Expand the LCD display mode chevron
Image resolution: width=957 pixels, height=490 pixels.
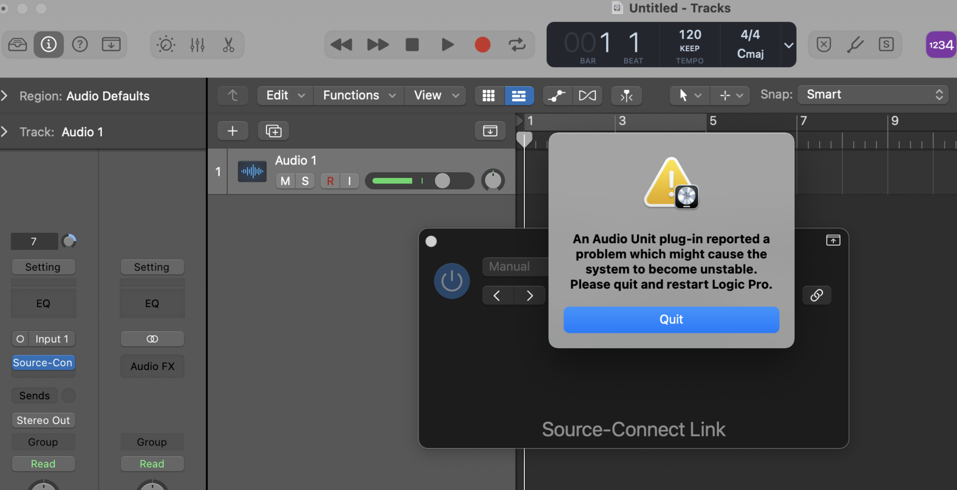[788, 45]
